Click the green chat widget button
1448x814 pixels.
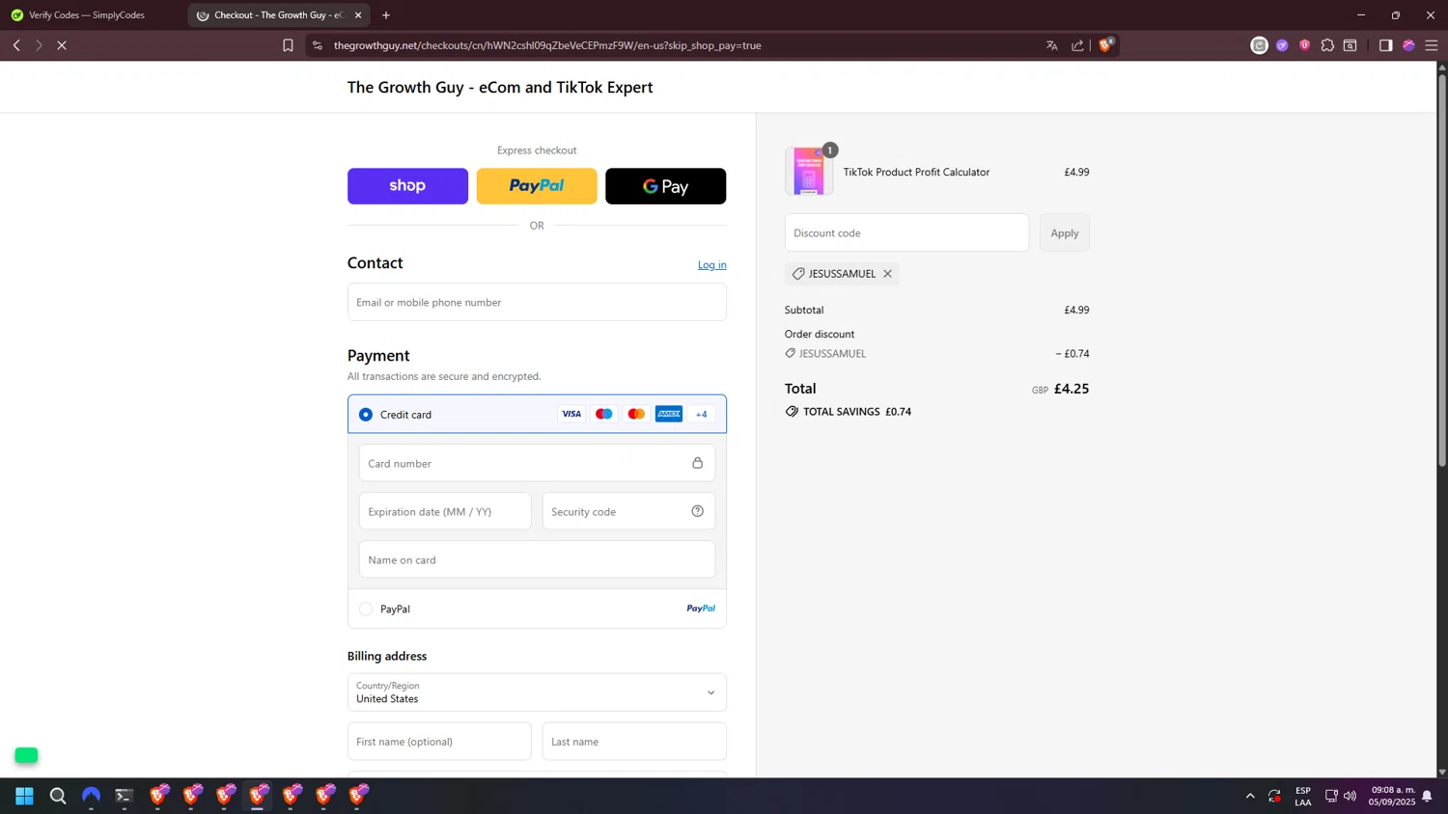coord(26,755)
